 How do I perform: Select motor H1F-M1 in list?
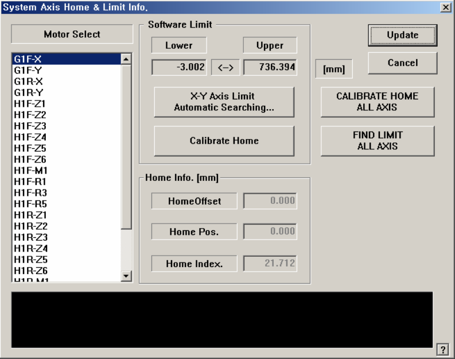[67, 171]
